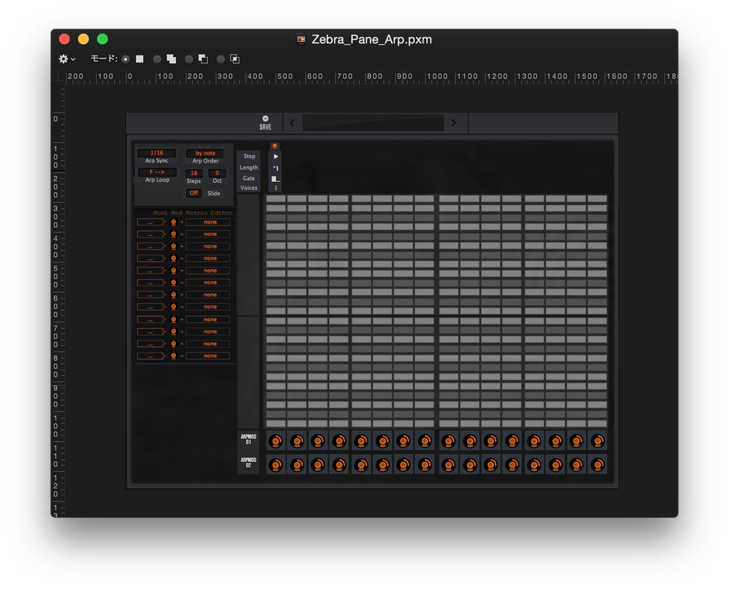Screen dimensions: 729x590
Task: Click the subtract-selection squares icon
Action: point(203,59)
